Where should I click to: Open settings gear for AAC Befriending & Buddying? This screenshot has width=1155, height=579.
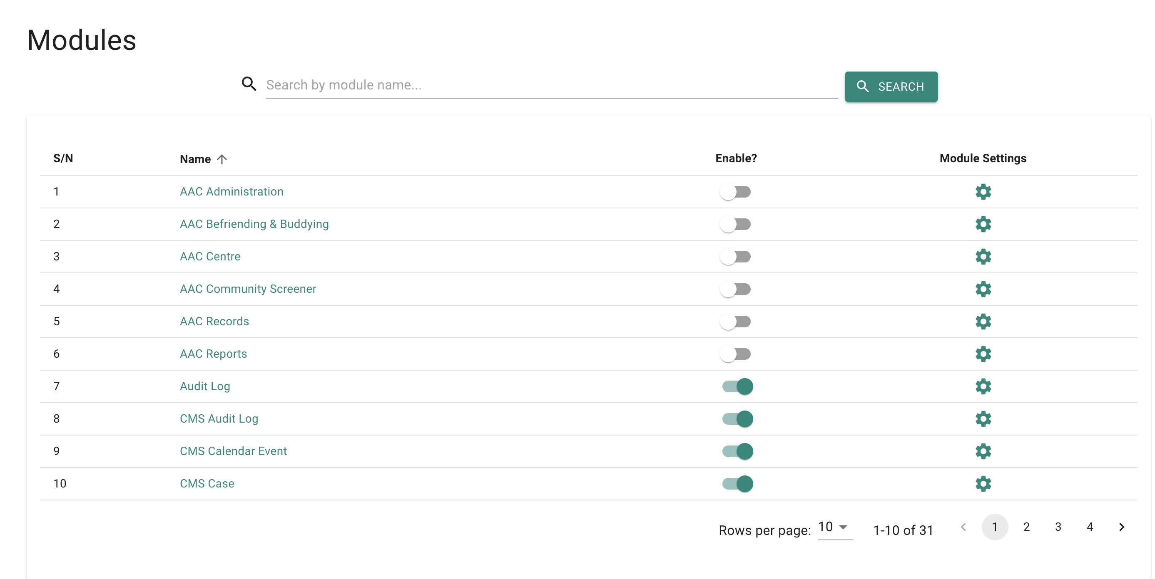click(983, 224)
